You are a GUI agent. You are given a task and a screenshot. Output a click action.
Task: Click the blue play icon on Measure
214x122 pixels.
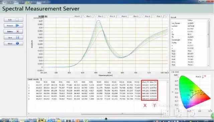point(17,25)
